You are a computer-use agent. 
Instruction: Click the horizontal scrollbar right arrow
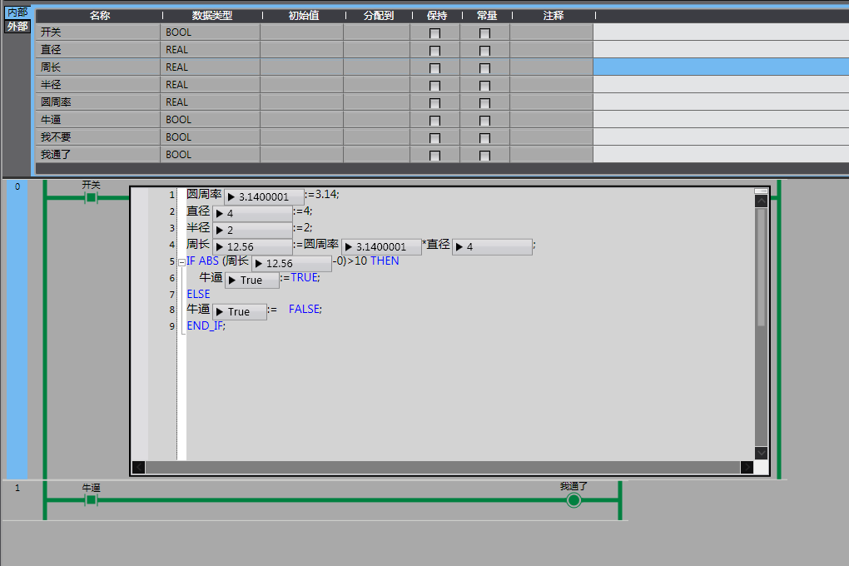pos(747,467)
